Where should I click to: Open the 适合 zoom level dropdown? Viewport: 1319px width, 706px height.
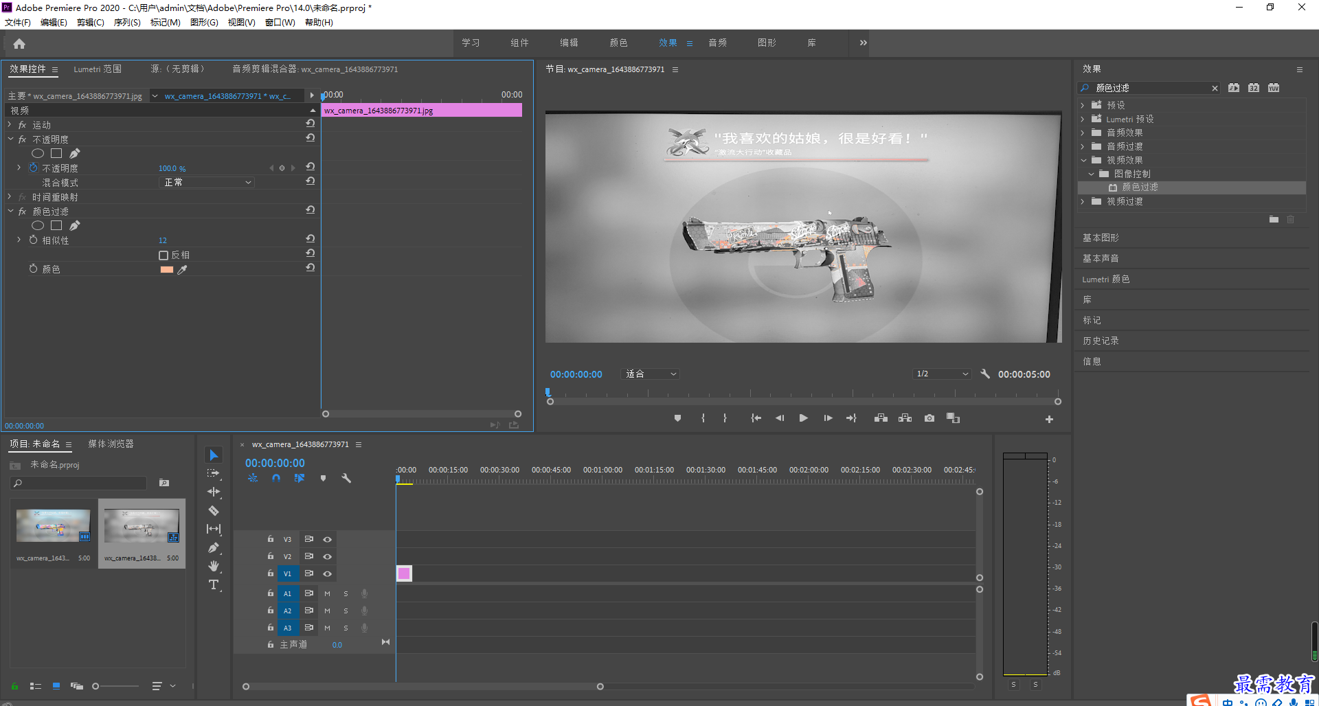pos(650,374)
